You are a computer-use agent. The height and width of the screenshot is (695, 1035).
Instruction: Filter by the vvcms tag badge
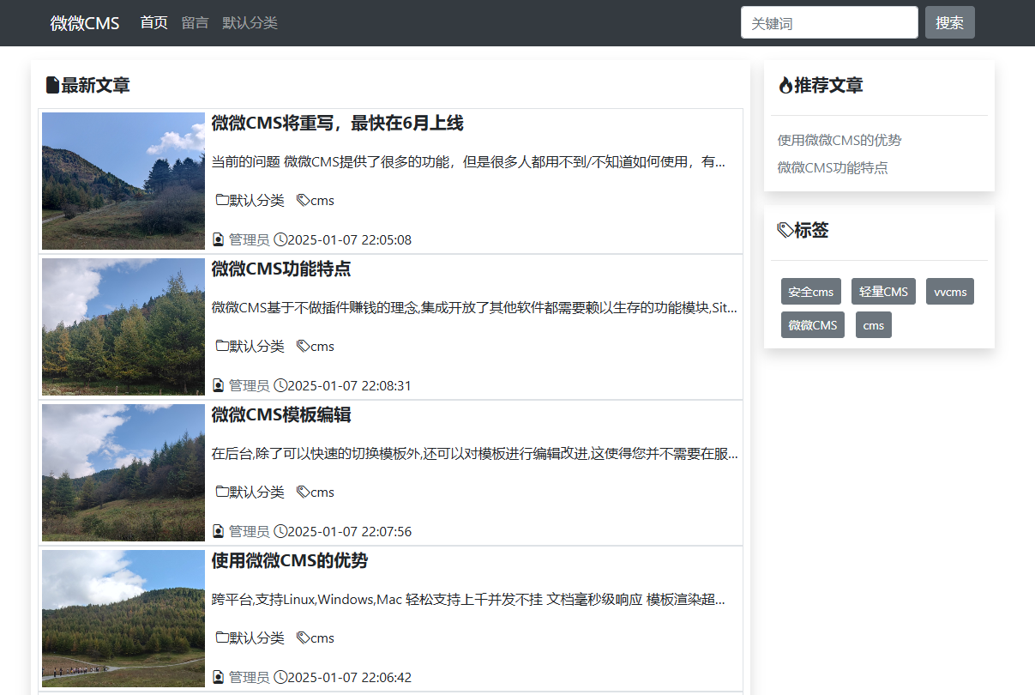[x=949, y=292]
